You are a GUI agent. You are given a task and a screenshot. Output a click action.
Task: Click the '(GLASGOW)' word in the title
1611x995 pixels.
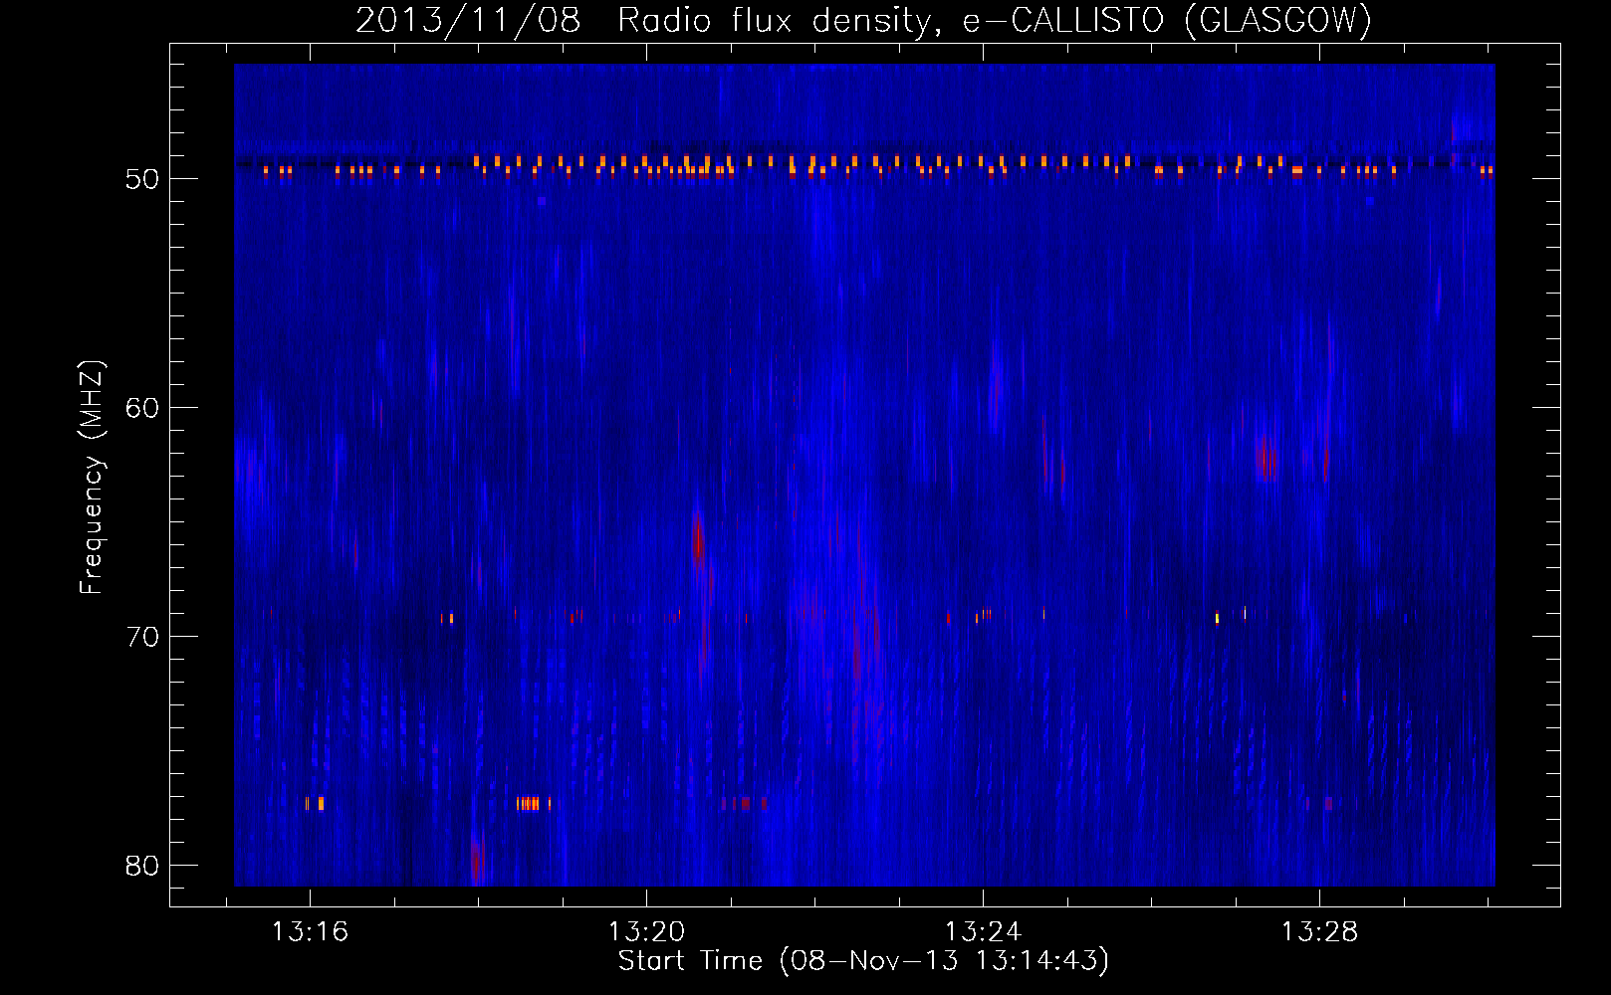[x=1278, y=21]
